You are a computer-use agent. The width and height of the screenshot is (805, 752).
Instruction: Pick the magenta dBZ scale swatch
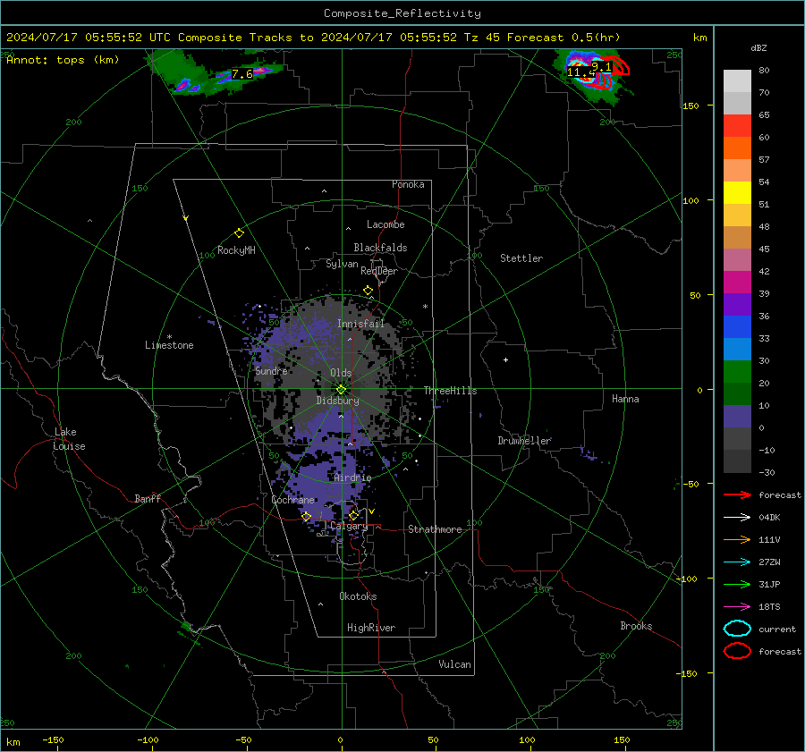tap(737, 283)
